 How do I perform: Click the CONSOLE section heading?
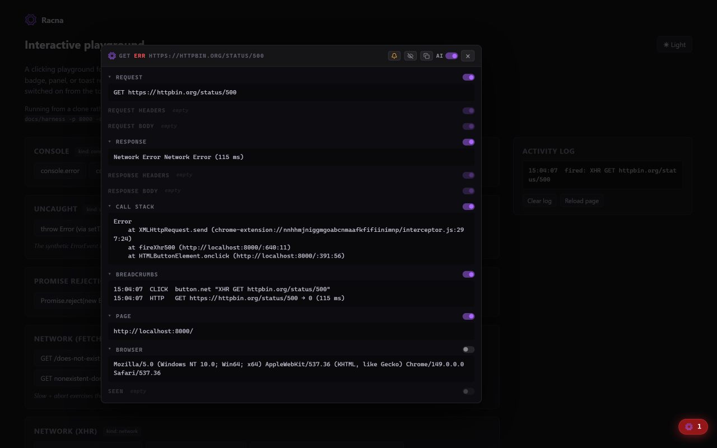pos(52,151)
